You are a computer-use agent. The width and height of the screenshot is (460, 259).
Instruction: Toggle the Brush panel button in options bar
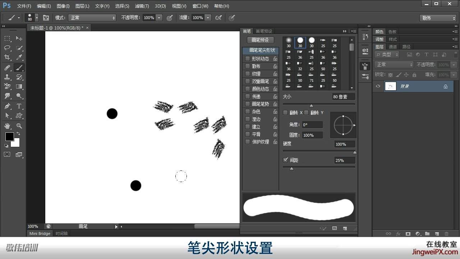point(46,18)
